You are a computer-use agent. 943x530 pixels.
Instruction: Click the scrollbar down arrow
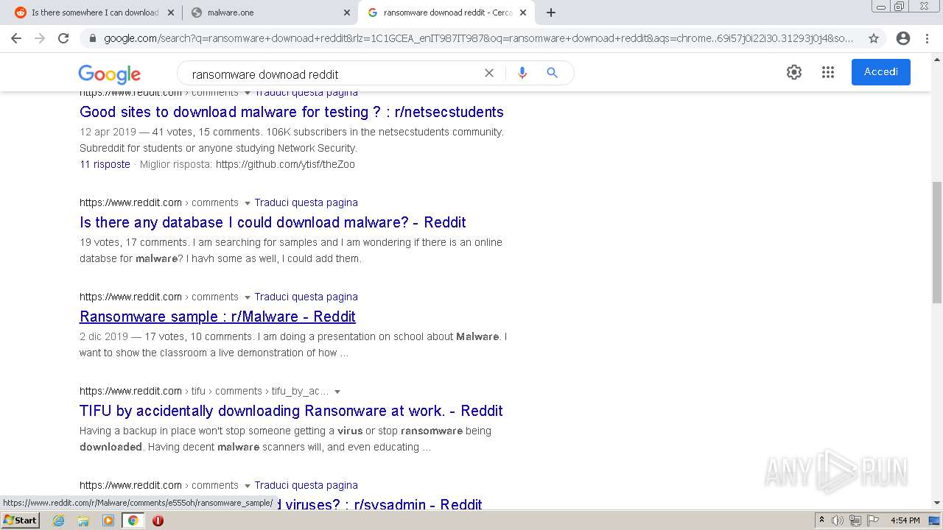[x=936, y=504]
